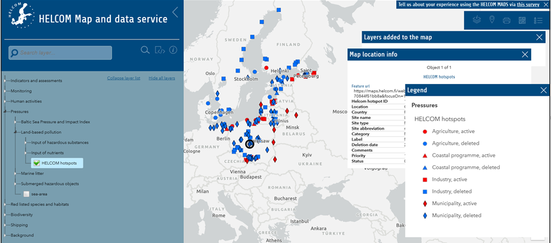The height and width of the screenshot is (243, 551).
Task: Click the Site abbreviation row label
Action: [x=368, y=129]
